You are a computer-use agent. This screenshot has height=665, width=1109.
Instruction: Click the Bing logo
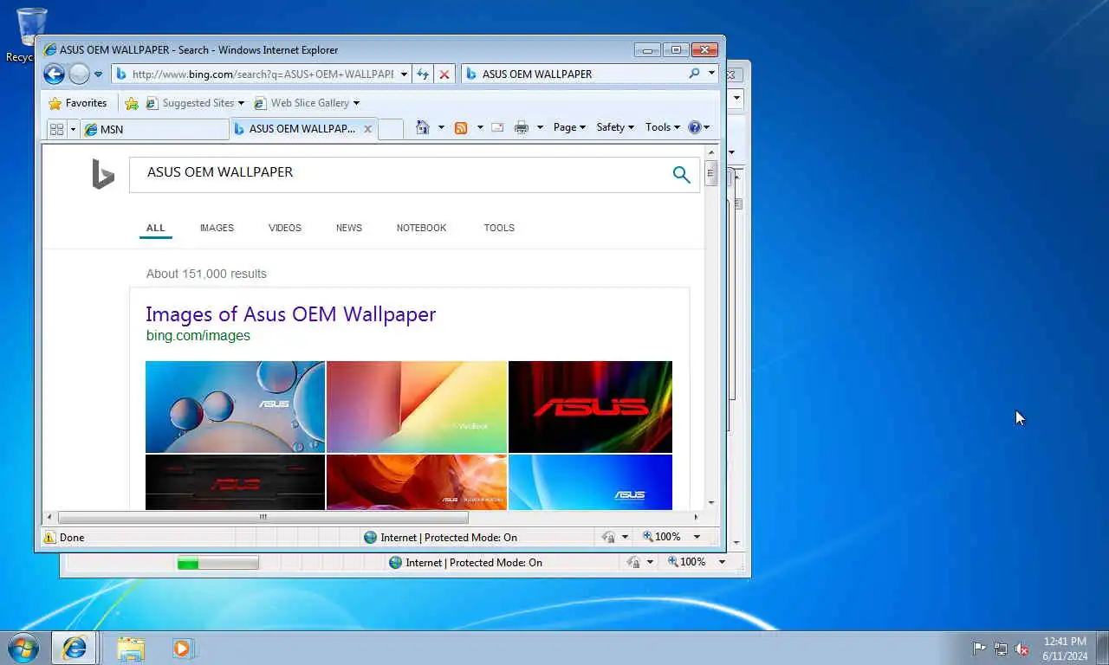pyautogui.click(x=103, y=174)
